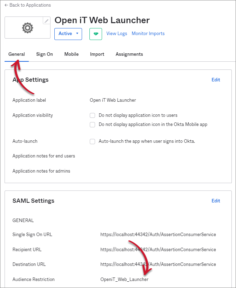Click the gear application logo placeholder
236x288 pixels.
[27, 28]
